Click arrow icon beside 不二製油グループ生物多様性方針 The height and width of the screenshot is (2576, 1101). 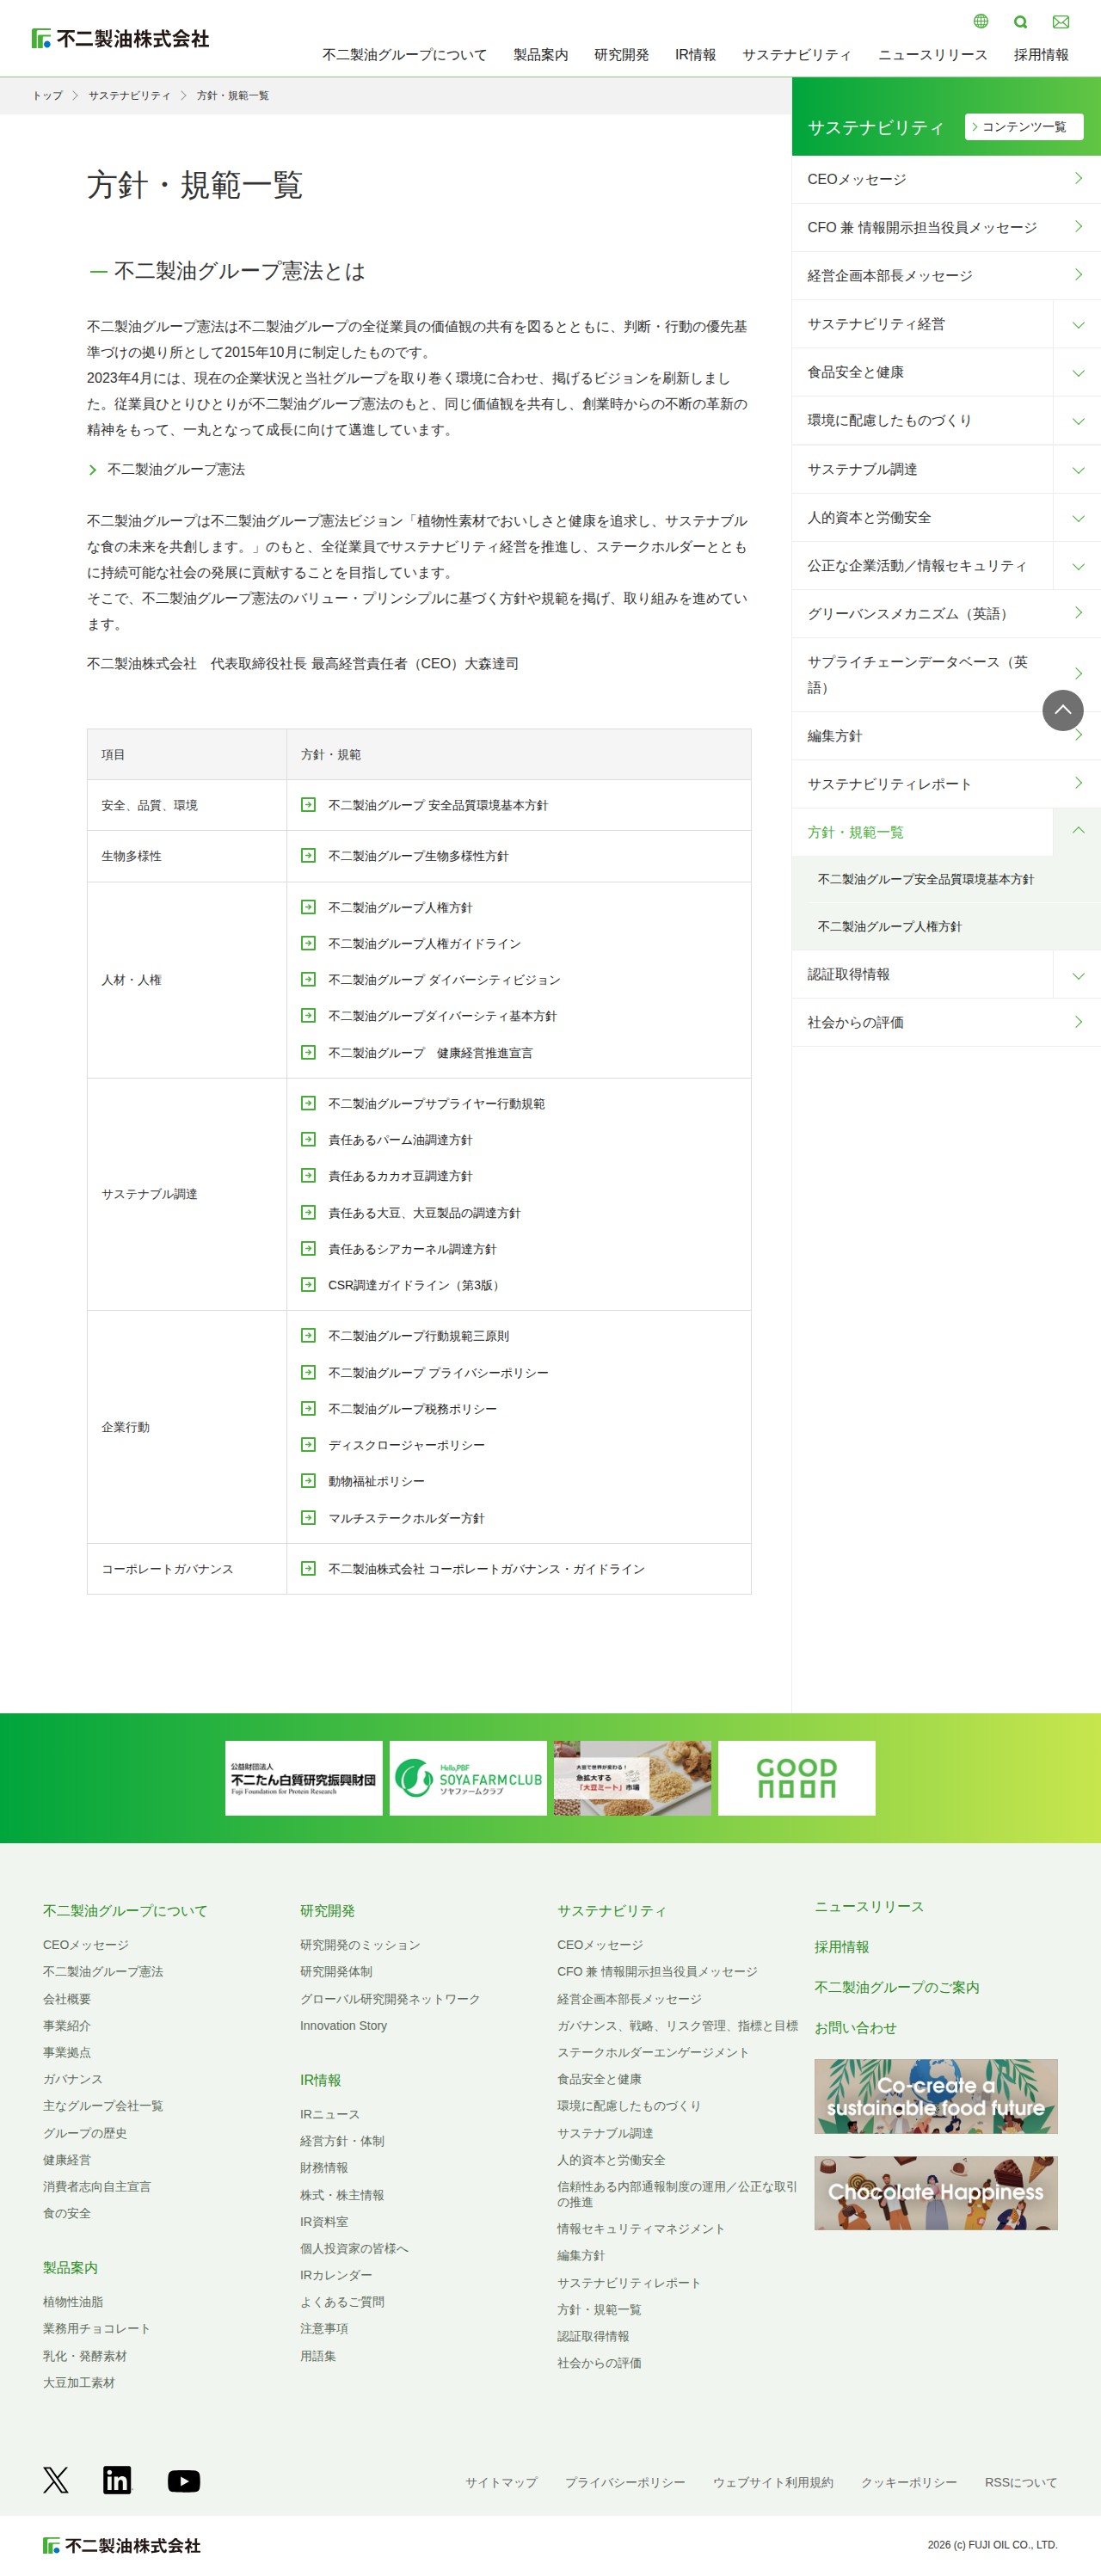point(308,855)
